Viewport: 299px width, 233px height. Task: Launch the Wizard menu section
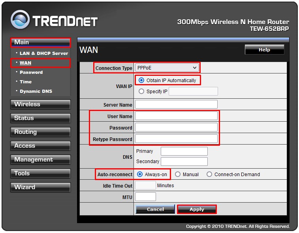[40, 187]
